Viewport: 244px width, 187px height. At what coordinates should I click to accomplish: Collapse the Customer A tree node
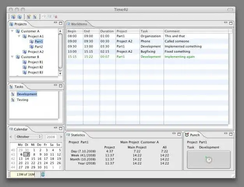(12, 31)
